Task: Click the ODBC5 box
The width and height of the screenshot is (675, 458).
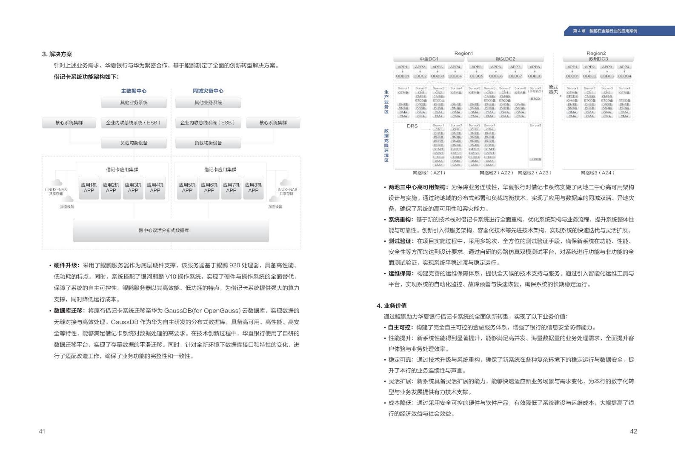Action: click(x=476, y=76)
